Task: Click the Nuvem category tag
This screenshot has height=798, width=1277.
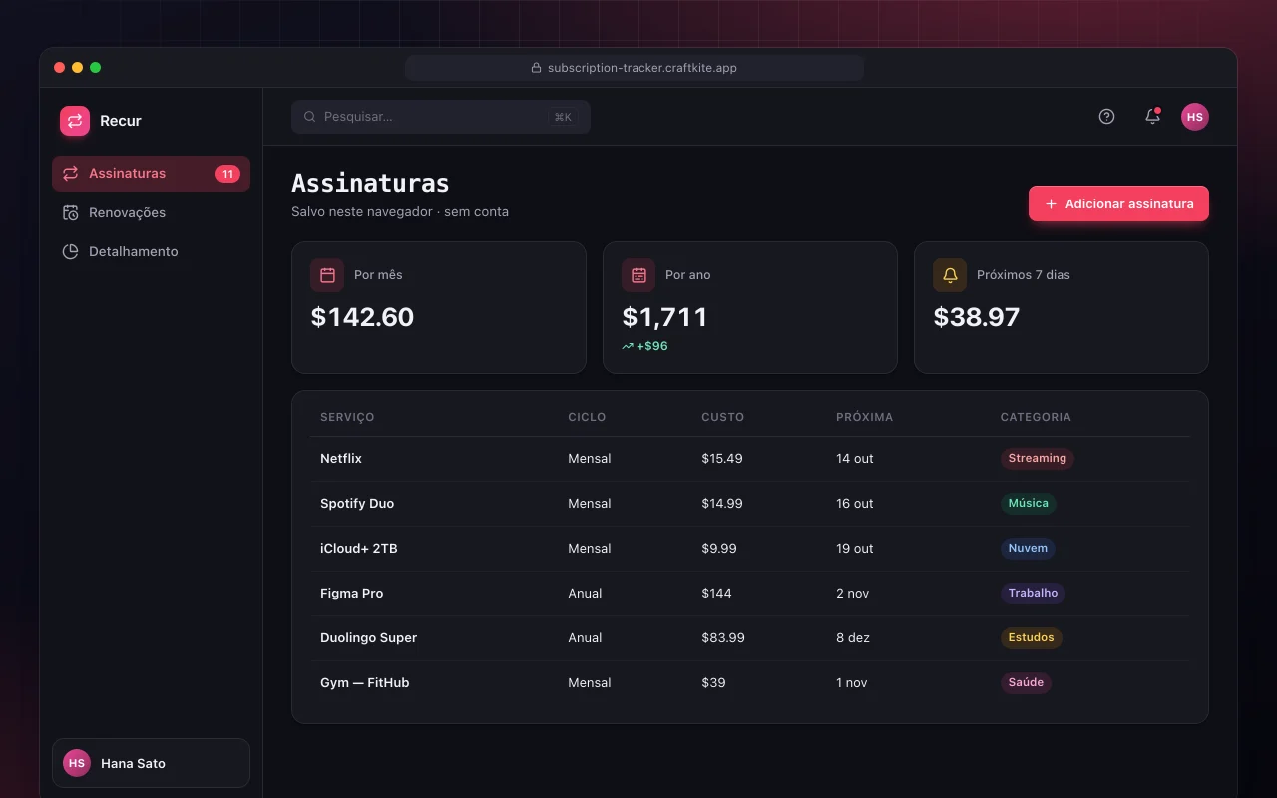Action: [1028, 549]
